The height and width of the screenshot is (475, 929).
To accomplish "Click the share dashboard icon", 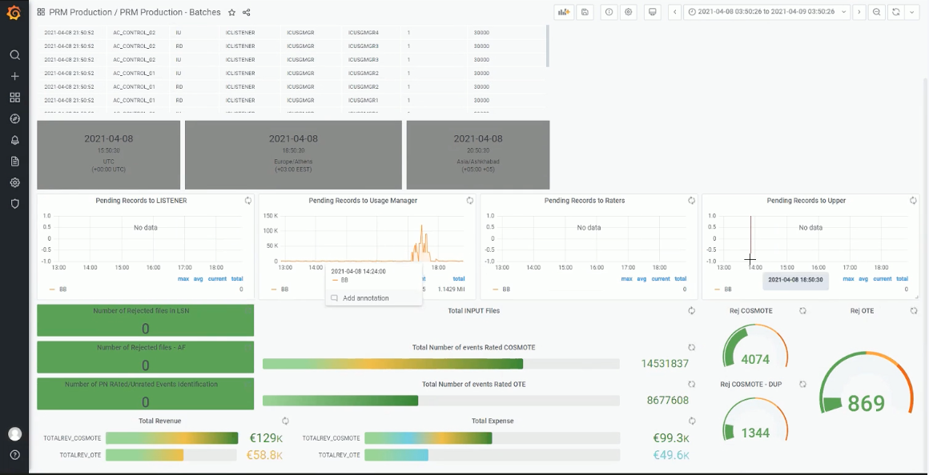I will (246, 12).
